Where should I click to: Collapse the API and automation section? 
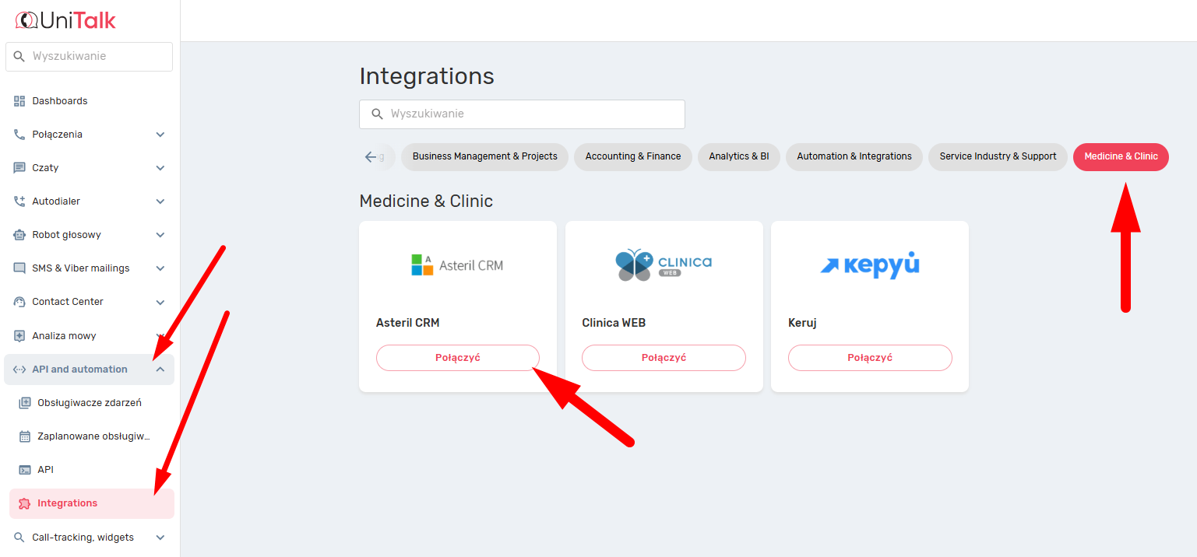click(160, 370)
